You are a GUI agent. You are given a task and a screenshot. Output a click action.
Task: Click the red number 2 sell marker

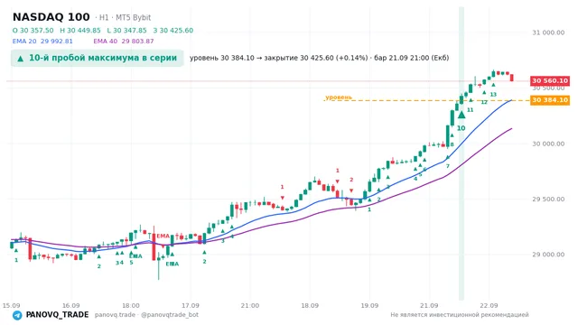351,180
